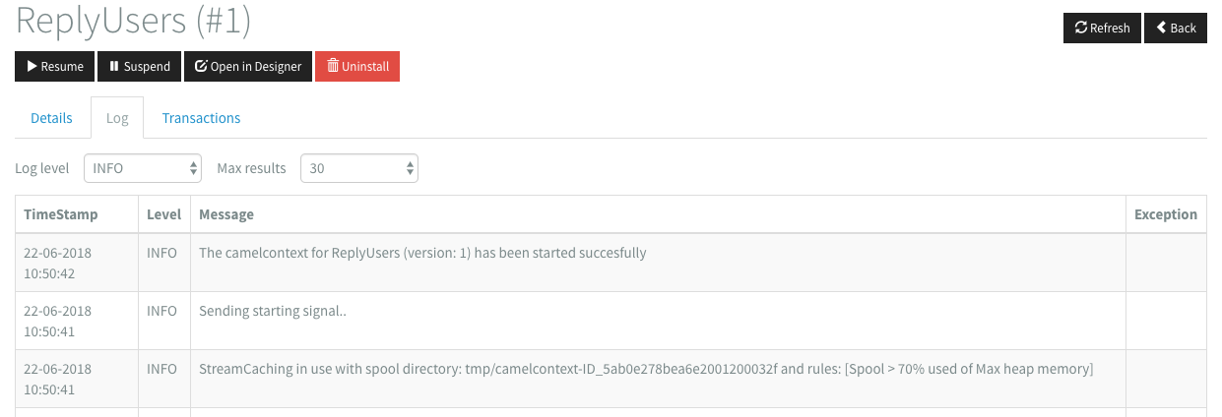Click the TimeStamp column header
Image resolution: width=1222 pixels, height=417 pixels.
61,214
